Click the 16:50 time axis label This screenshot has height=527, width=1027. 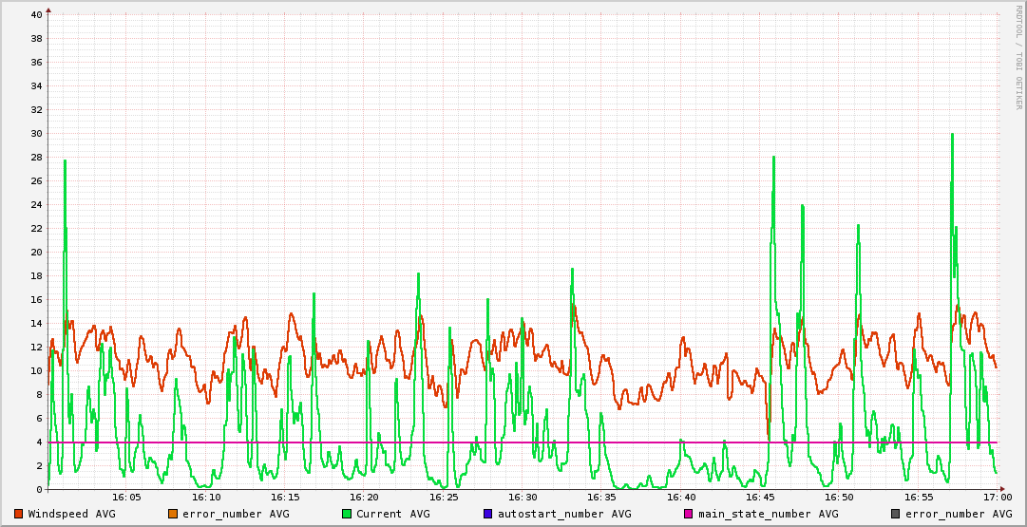(840, 498)
